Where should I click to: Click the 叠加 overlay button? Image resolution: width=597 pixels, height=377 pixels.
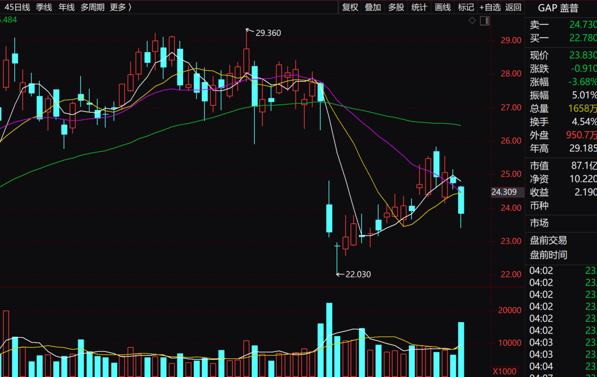[x=373, y=7]
